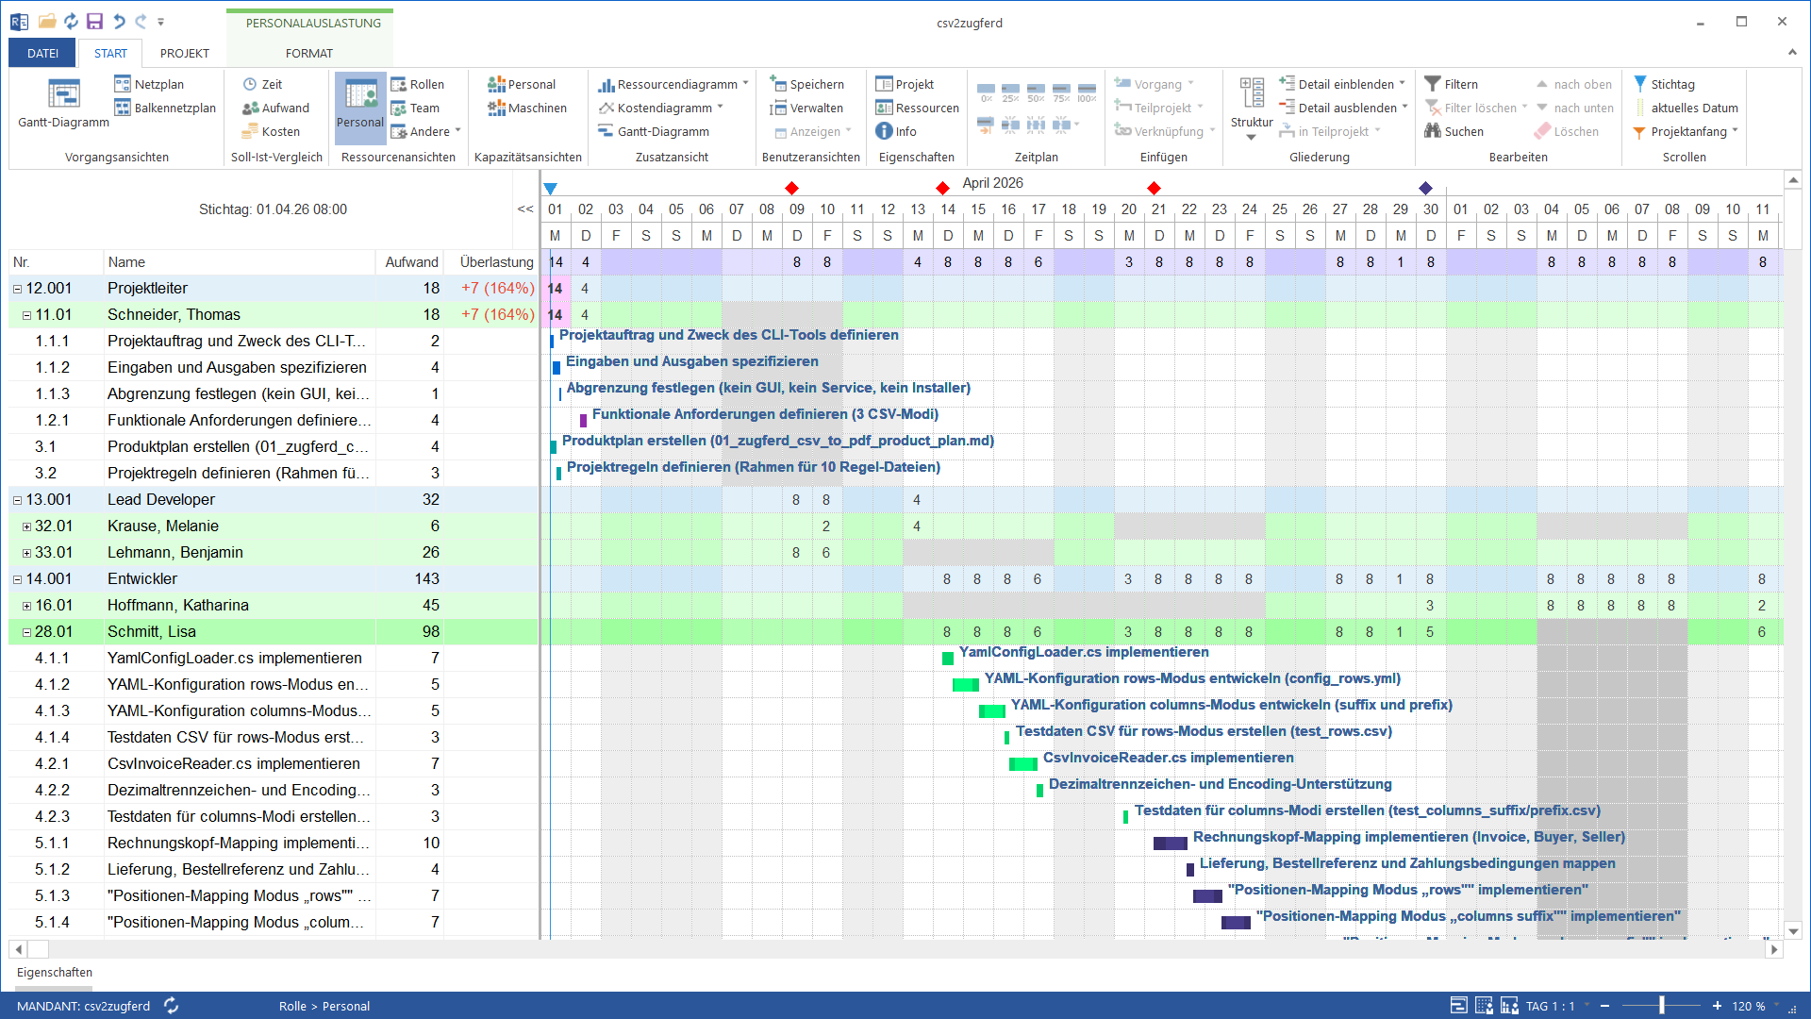The width and height of the screenshot is (1811, 1019).
Task: Click the red milestone marker above day 09
Action: [x=791, y=189]
